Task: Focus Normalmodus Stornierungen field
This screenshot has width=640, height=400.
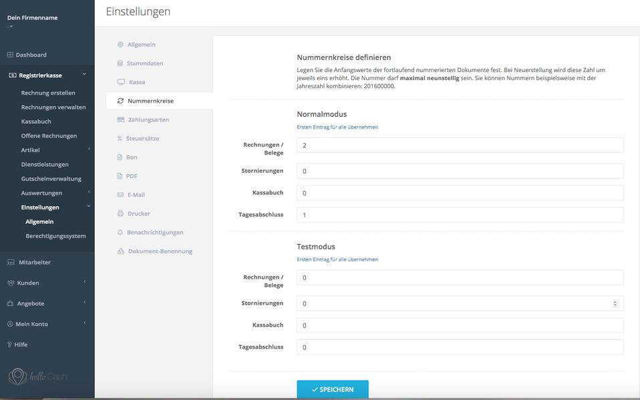Action: tap(460, 171)
